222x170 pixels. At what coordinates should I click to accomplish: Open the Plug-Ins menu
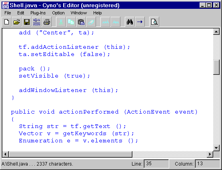(x=38, y=13)
